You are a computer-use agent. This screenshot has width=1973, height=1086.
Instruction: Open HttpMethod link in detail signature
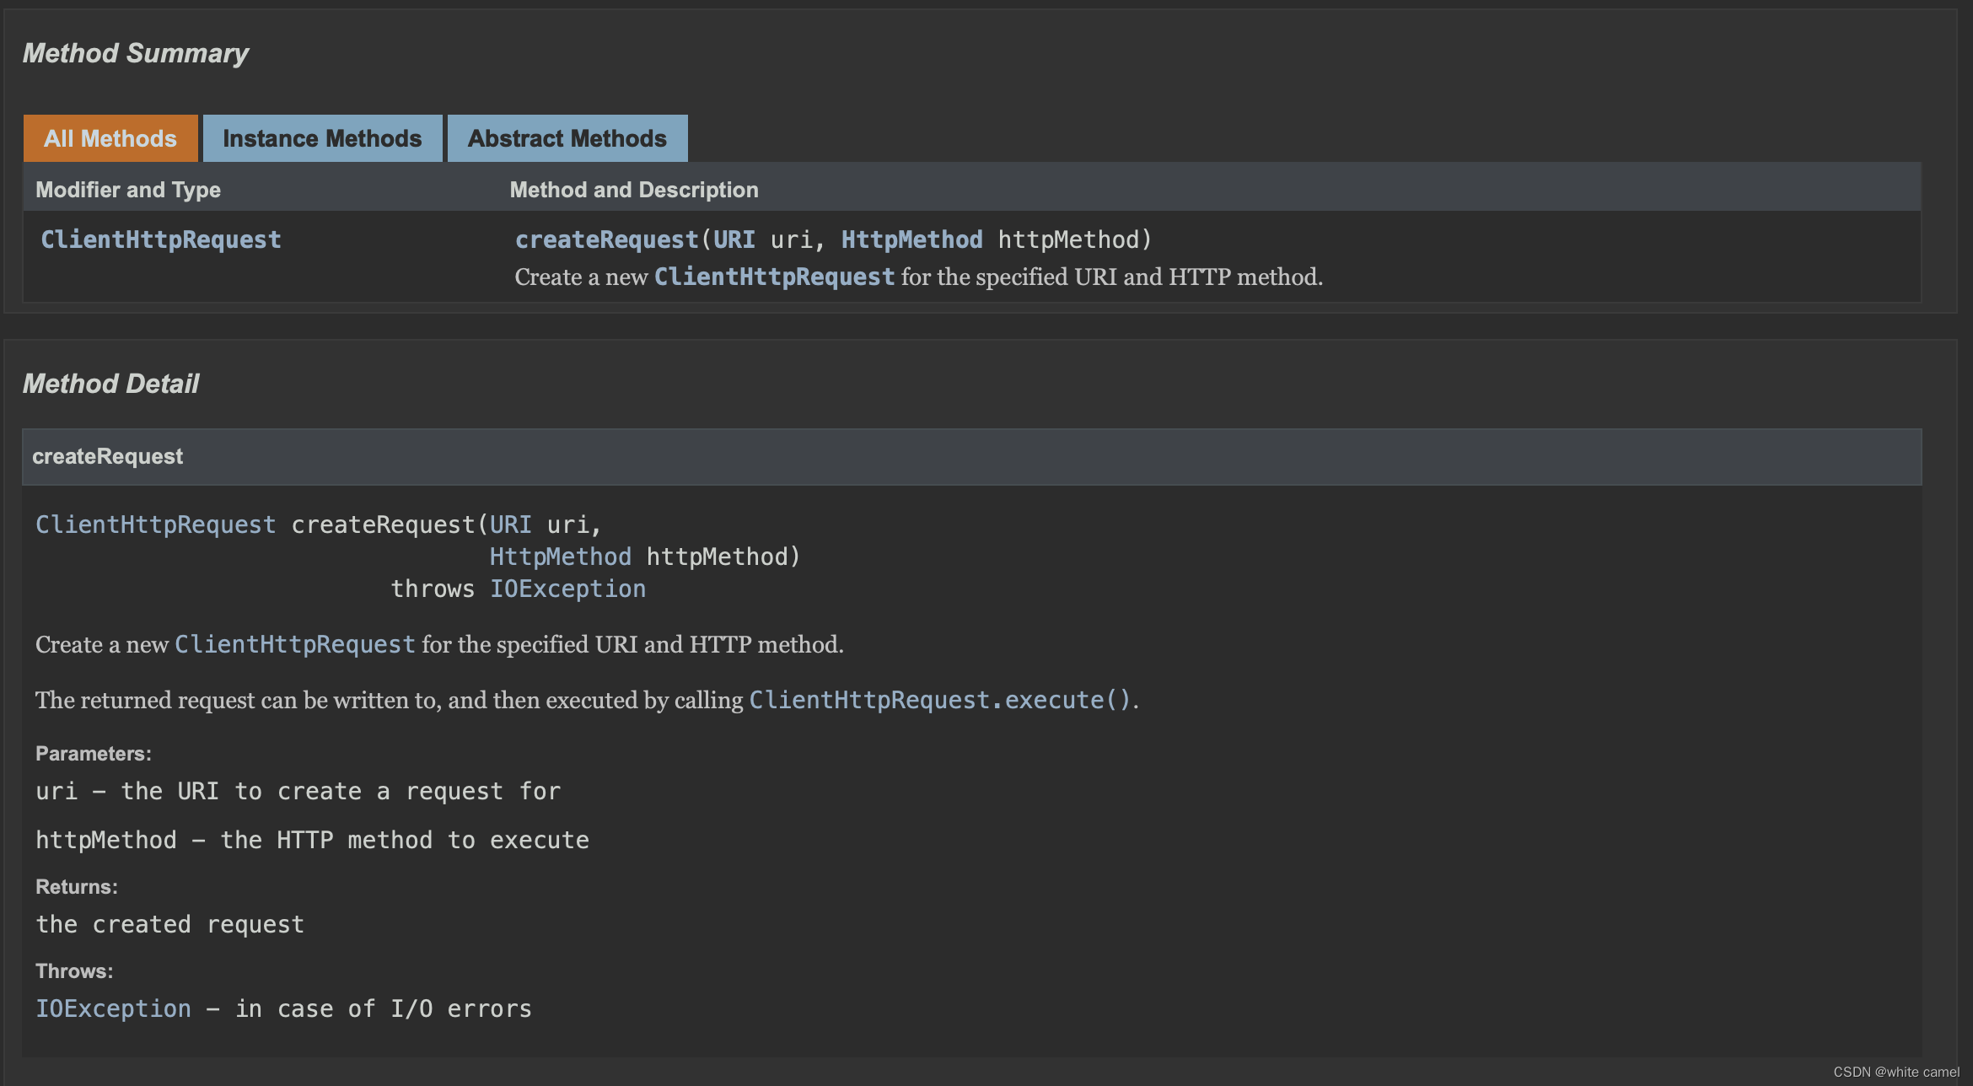tap(560, 556)
